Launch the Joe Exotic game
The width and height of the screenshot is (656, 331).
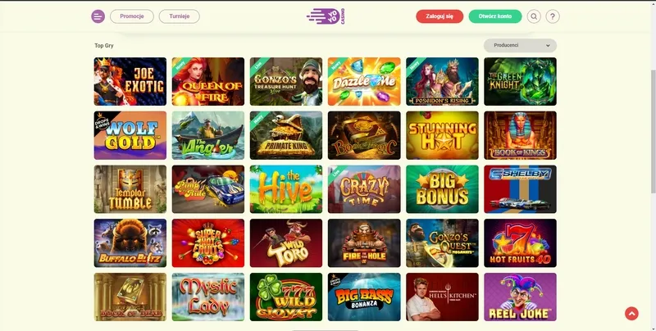130,81
